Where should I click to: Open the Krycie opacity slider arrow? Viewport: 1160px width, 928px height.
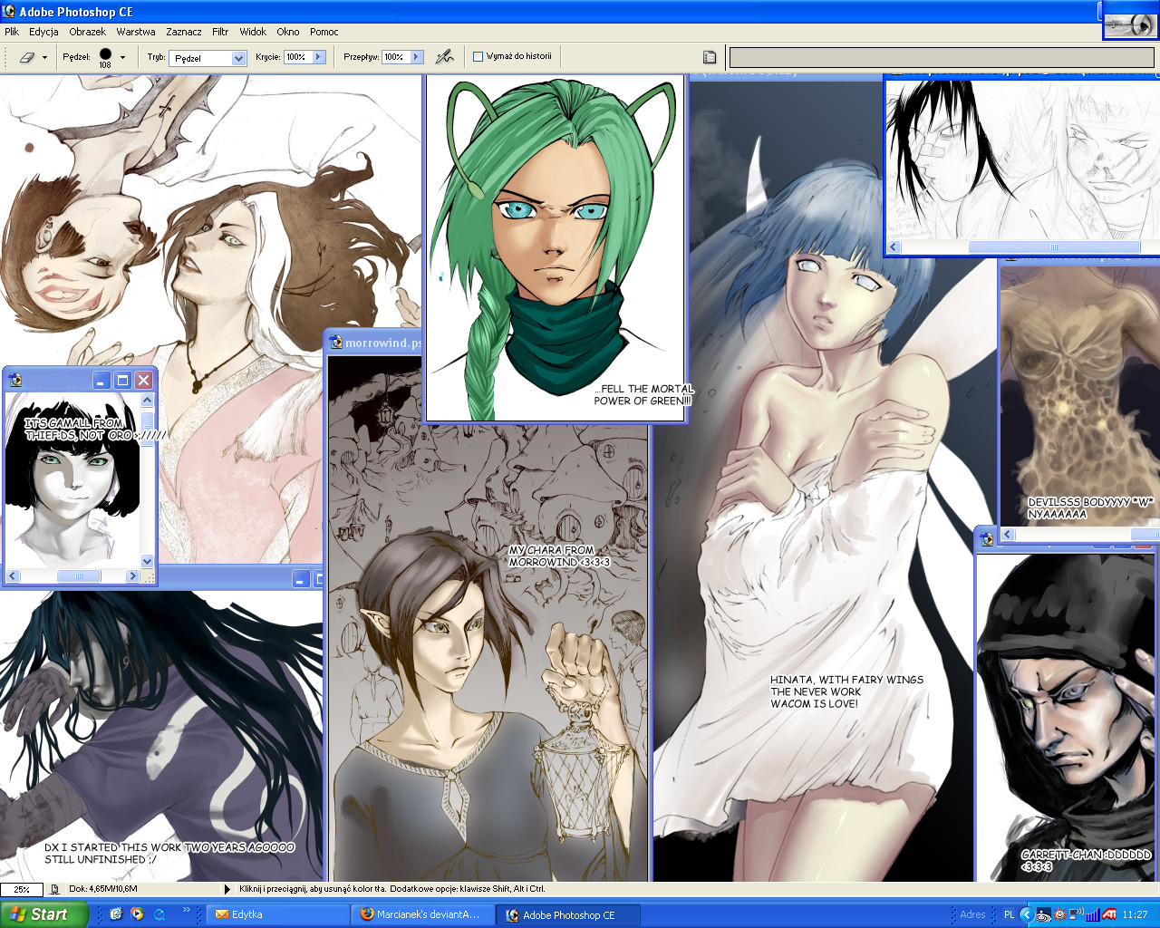[319, 57]
